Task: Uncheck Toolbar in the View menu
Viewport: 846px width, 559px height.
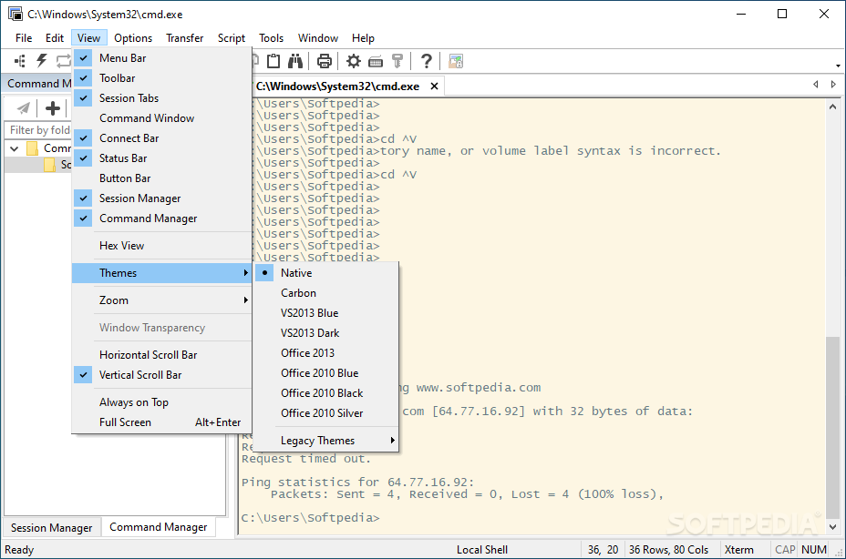Action: (162, 77)
